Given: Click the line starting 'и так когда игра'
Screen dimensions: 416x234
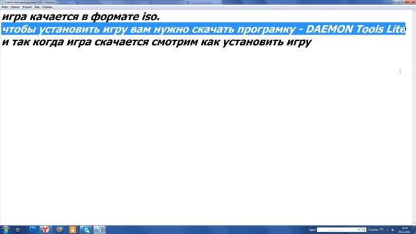Looking at the screenshot, I should pyautogui.click(x=157, y=42).
